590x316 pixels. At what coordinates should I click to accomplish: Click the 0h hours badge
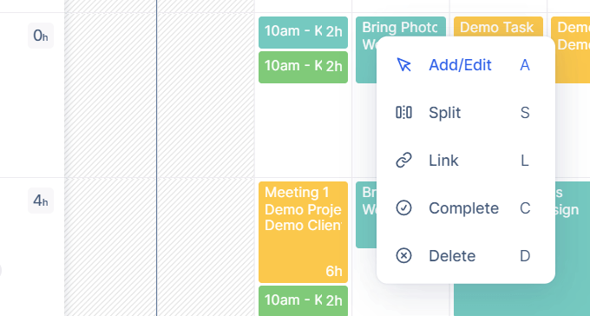coord(41,36)
